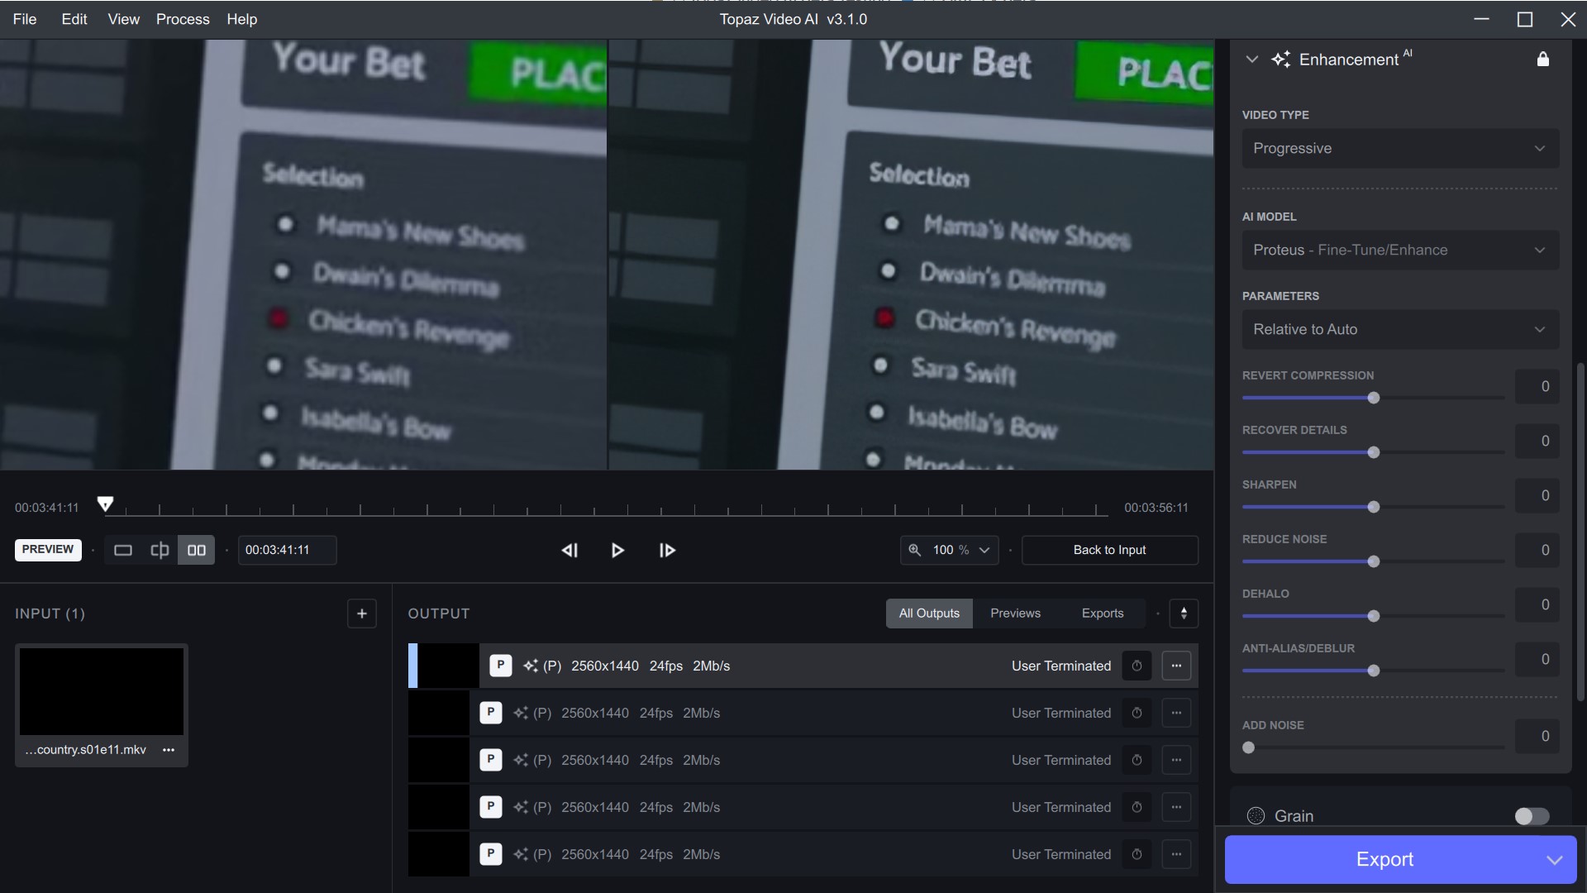Click the Back to Input button
The height and width of the screenshot is (893, 1587).
point(1109,551)
